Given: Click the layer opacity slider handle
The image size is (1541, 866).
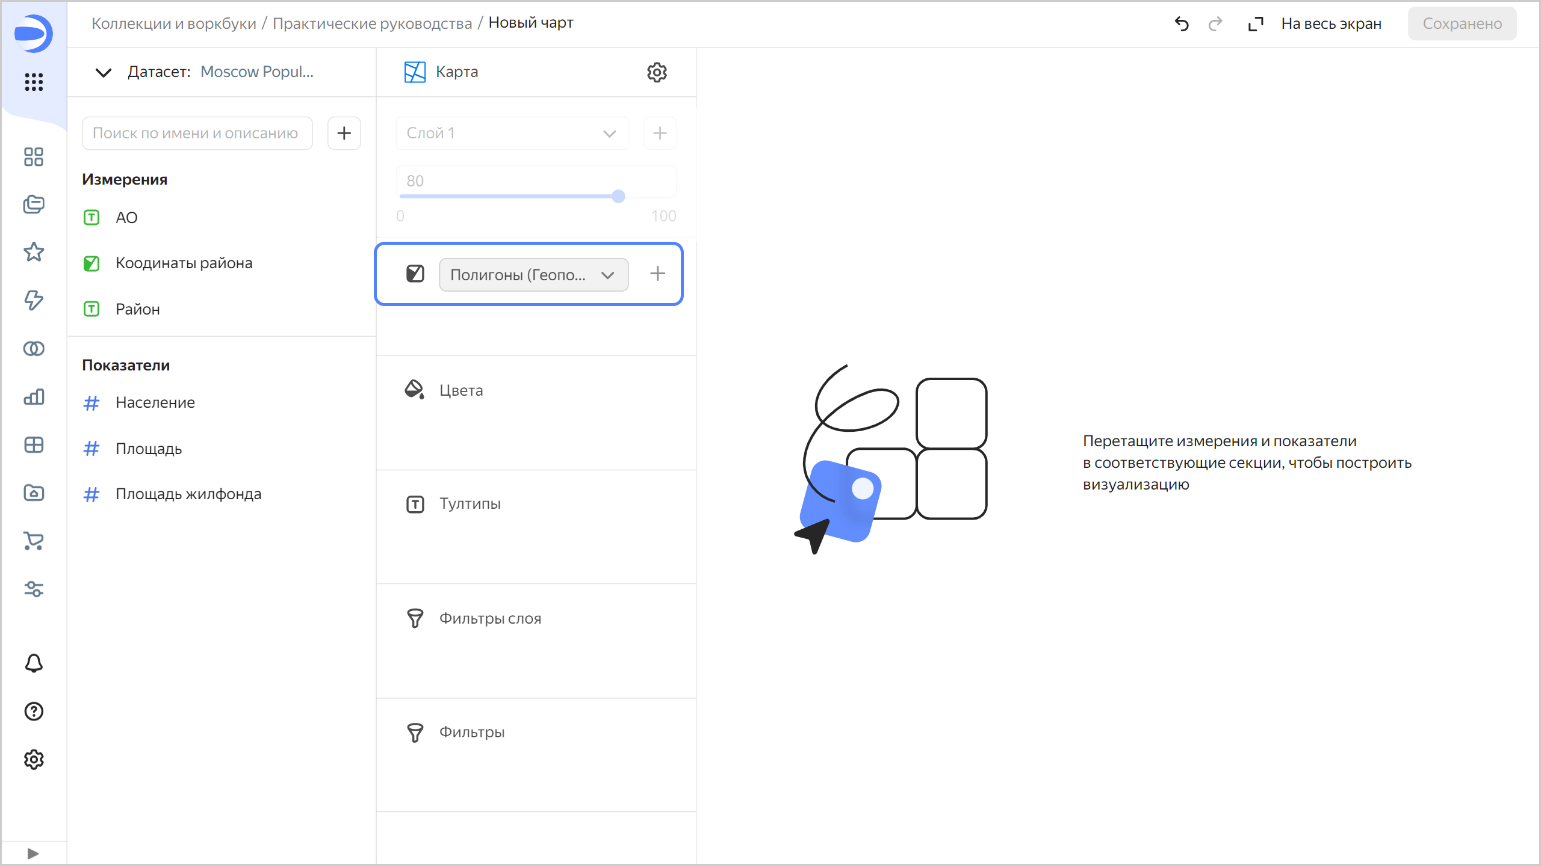Looking at the screenshot, I should (x=618, y=196).
